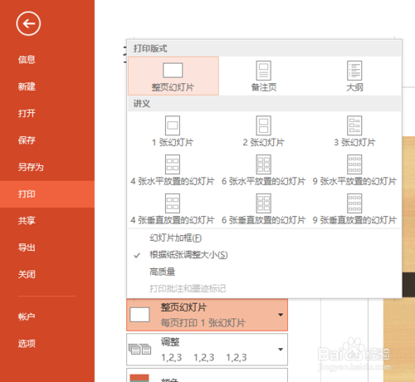415x382 pixels.
Task: Choose the 大纲 print layout icon
Action: (x=354, y=71)
